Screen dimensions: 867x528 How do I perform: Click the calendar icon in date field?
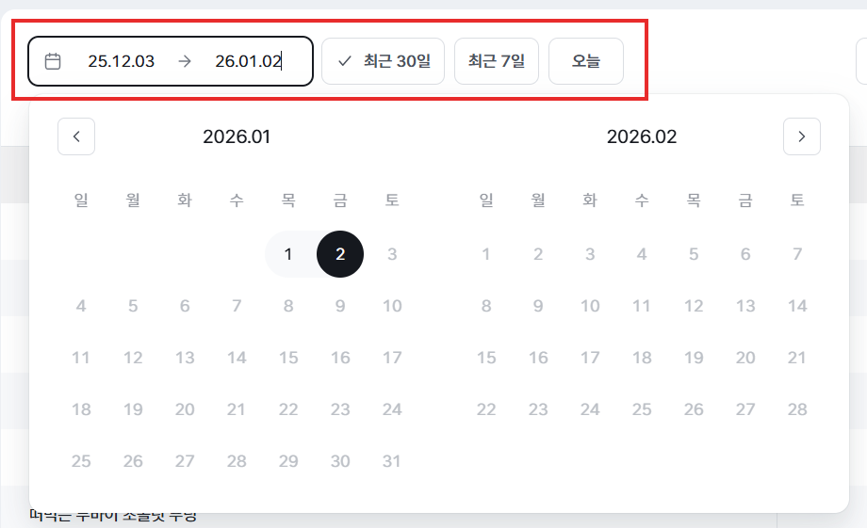(54, 61)
